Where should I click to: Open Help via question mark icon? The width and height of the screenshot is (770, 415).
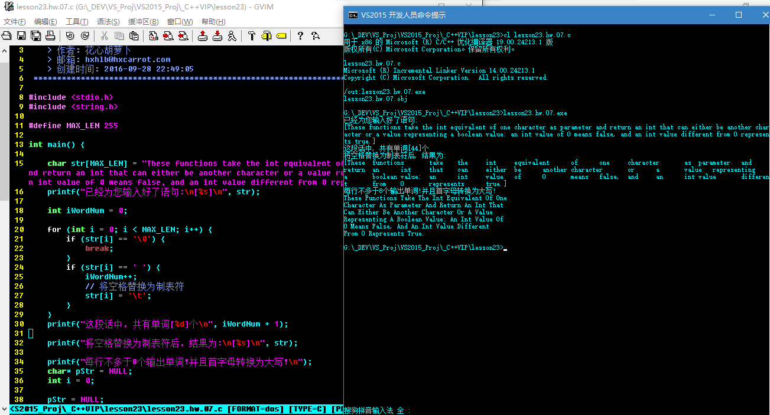pyautogui.click(x=300, y=36)
